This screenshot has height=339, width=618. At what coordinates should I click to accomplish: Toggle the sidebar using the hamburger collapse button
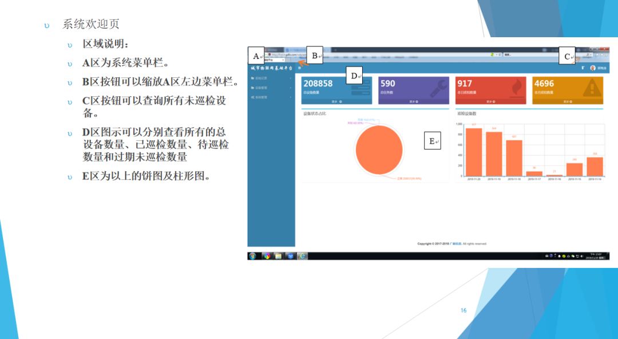299,67
